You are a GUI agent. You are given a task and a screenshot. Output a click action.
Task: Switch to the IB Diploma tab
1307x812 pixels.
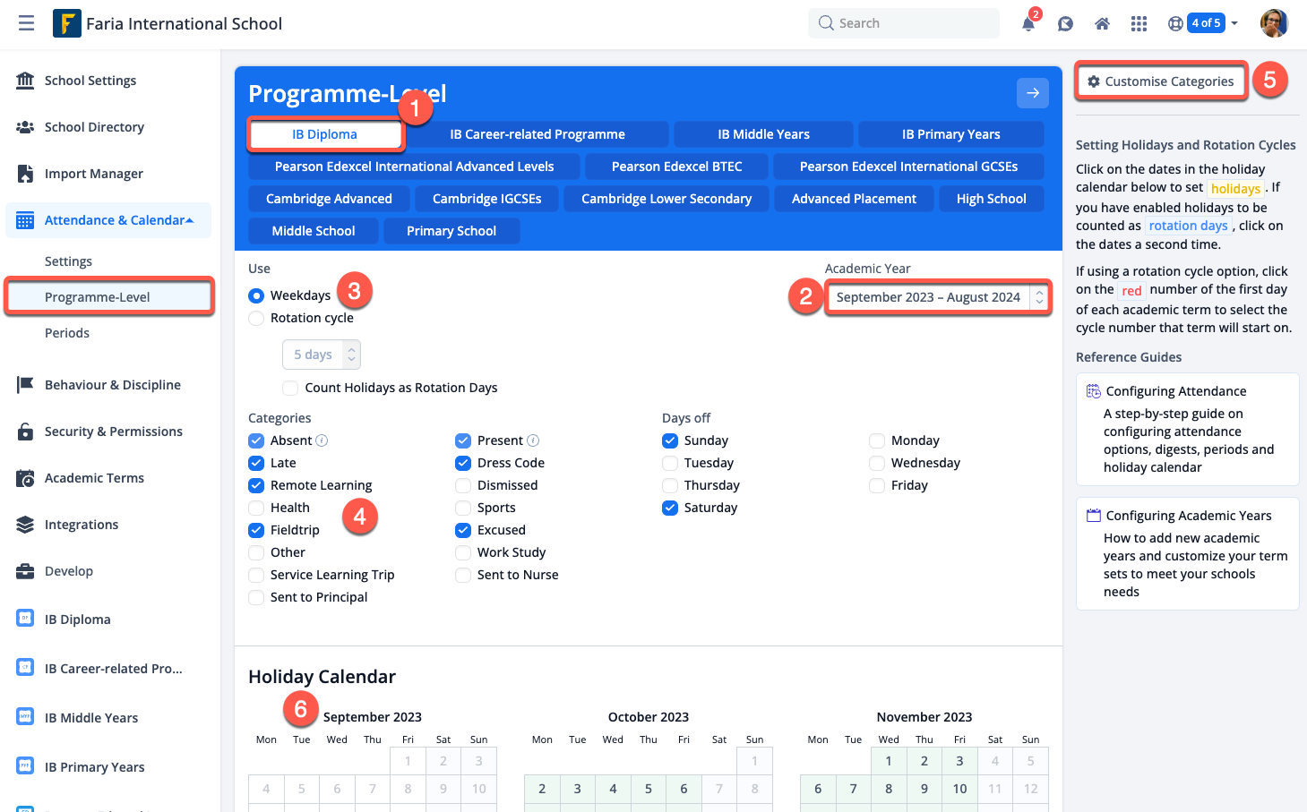[324, 134]
